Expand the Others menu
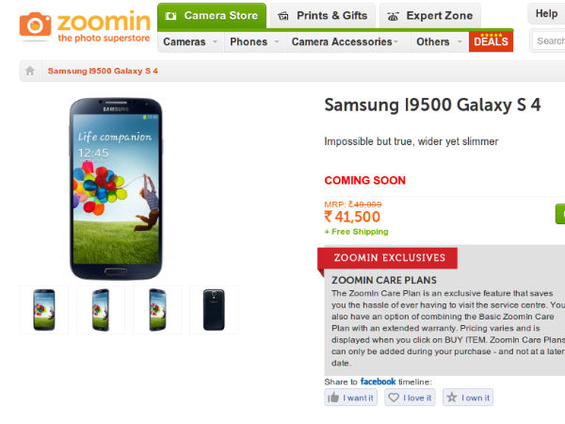The width and height of the screenshot is (565, 424). click(x=438, y=42)
